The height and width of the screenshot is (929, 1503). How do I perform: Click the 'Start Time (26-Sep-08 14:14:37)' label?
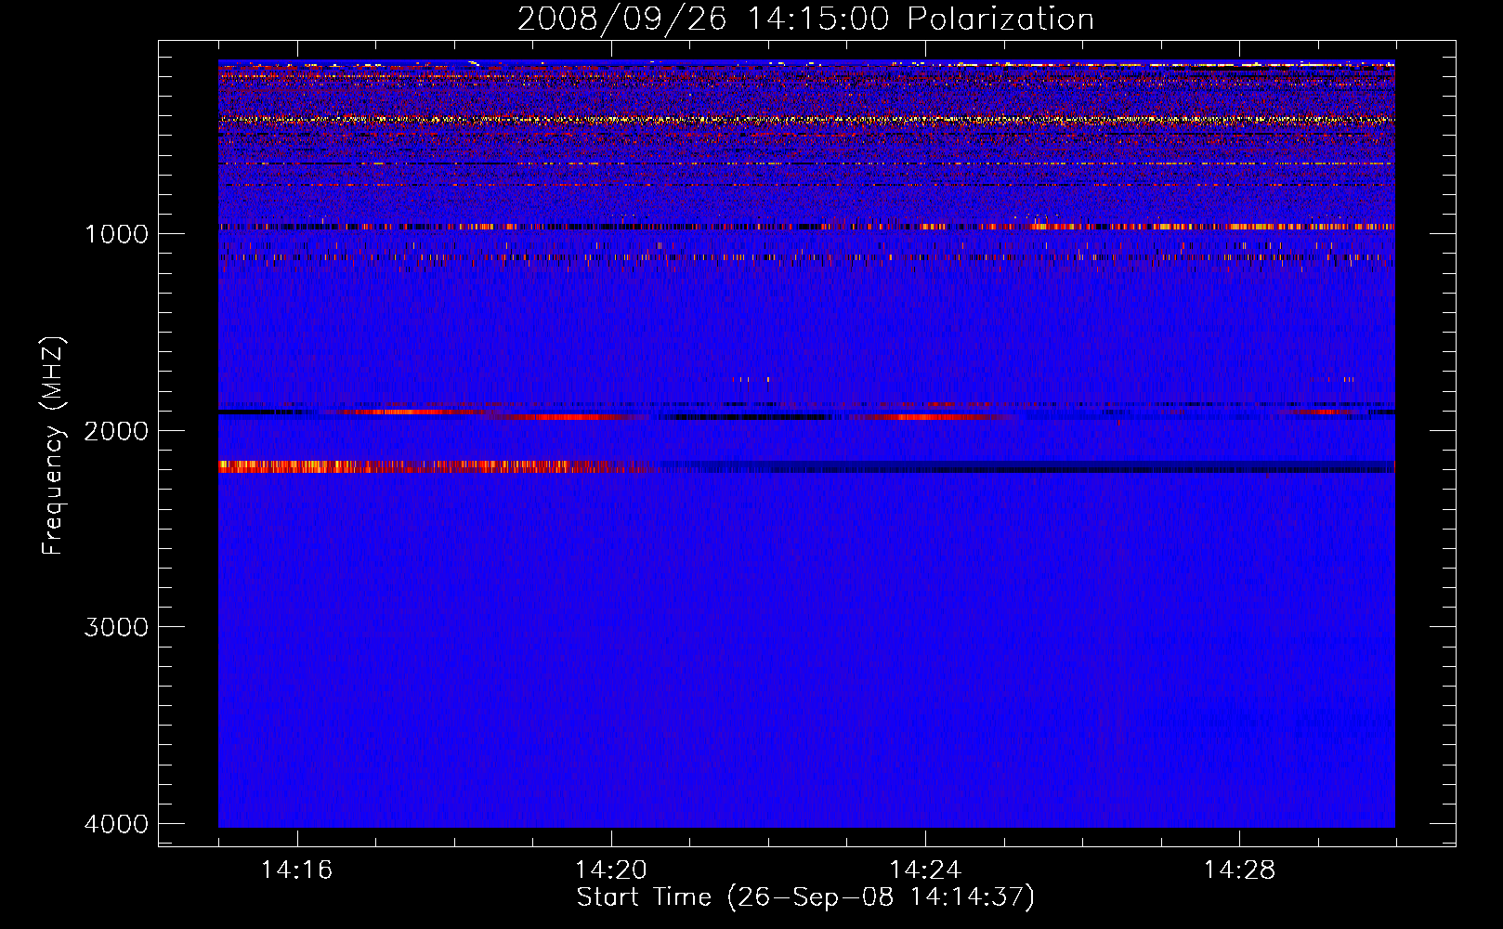805,896
